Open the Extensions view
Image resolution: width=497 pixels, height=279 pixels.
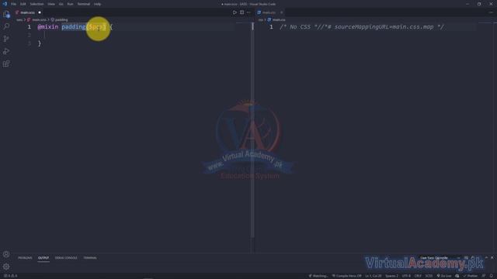(6, 64)
